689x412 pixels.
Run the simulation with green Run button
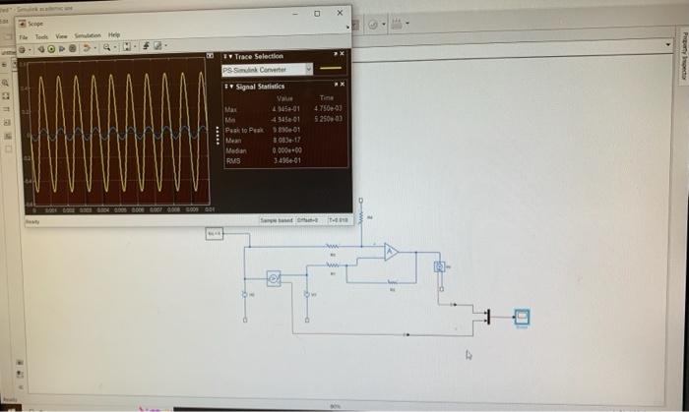[51, 49]
